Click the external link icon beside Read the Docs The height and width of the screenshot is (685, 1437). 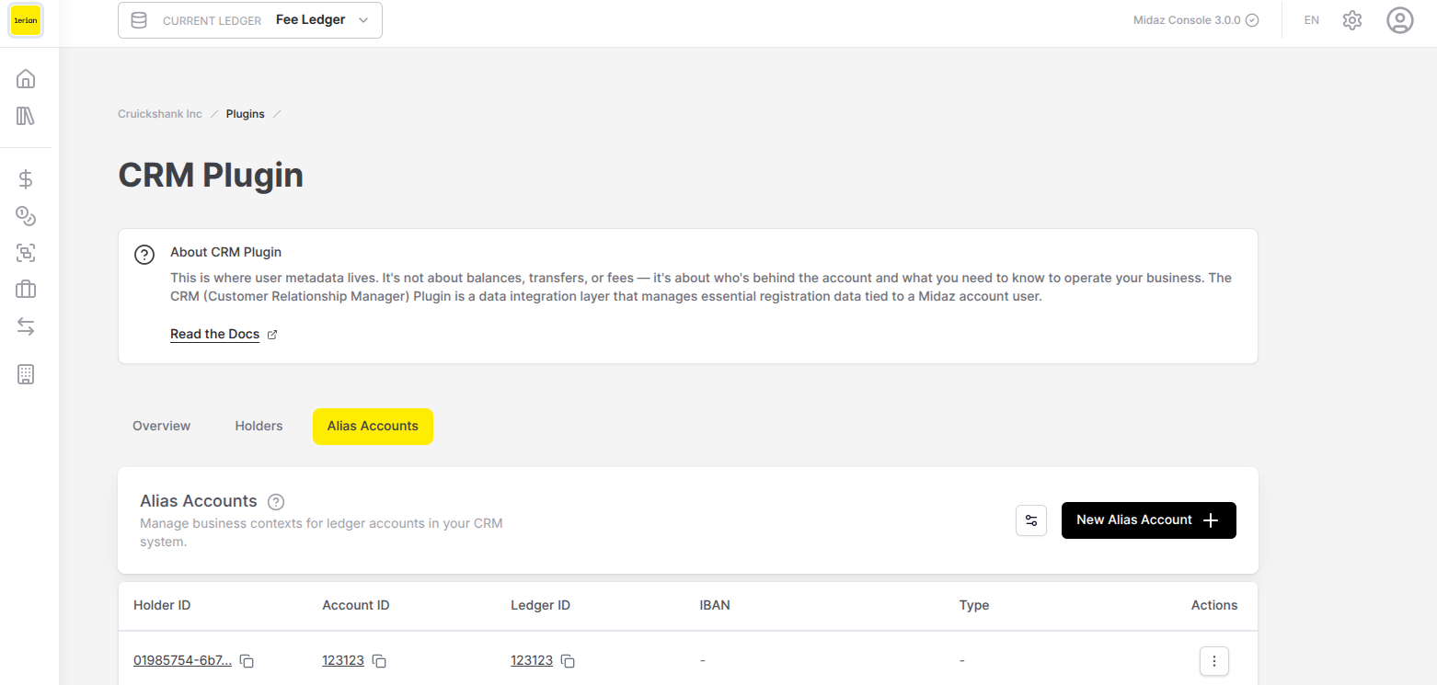coord(272,335)
